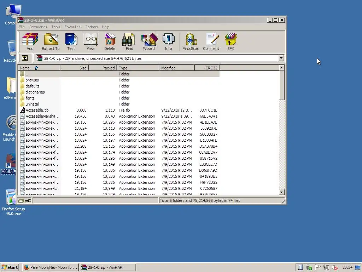Sort by the Size column header
Viewport: 362px width, 272px height.
coord(74,68)
